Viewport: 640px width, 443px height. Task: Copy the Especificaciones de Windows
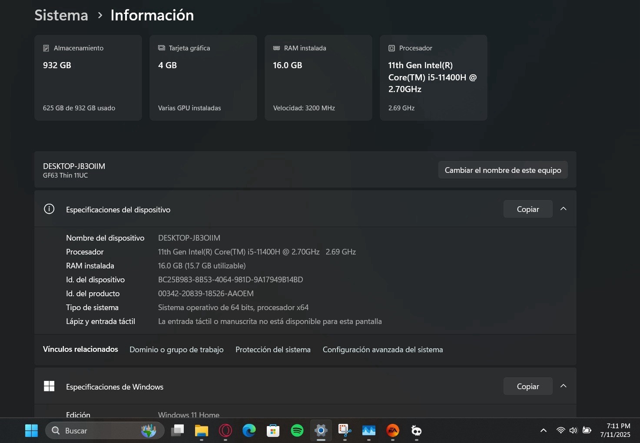(528, 387)
